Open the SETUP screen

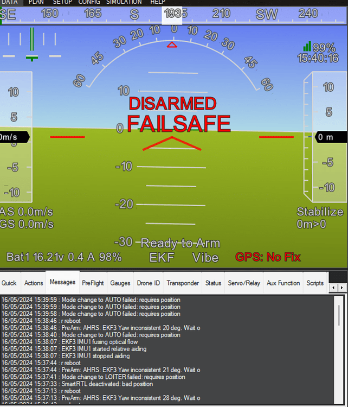[62, 2]
